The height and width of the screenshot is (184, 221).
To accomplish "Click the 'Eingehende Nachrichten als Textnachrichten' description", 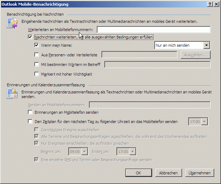I will 109,21.
